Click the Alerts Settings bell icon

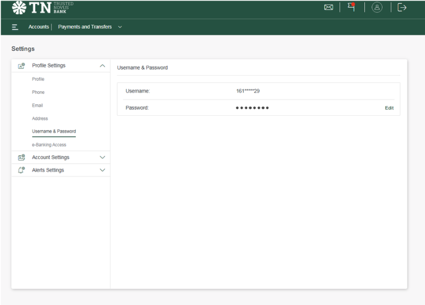pos(21,170)
